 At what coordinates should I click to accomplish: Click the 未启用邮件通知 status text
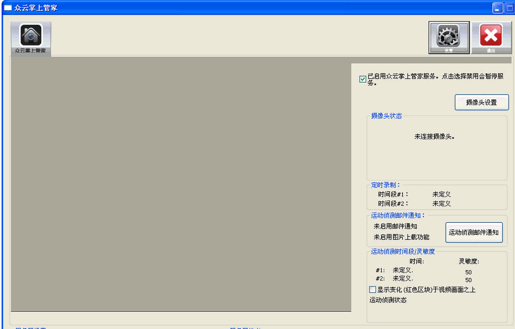(x=395, y=226)
